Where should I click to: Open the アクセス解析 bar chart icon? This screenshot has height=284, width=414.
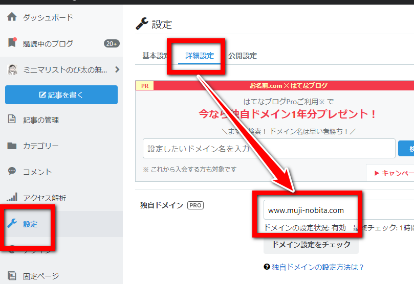12,197
